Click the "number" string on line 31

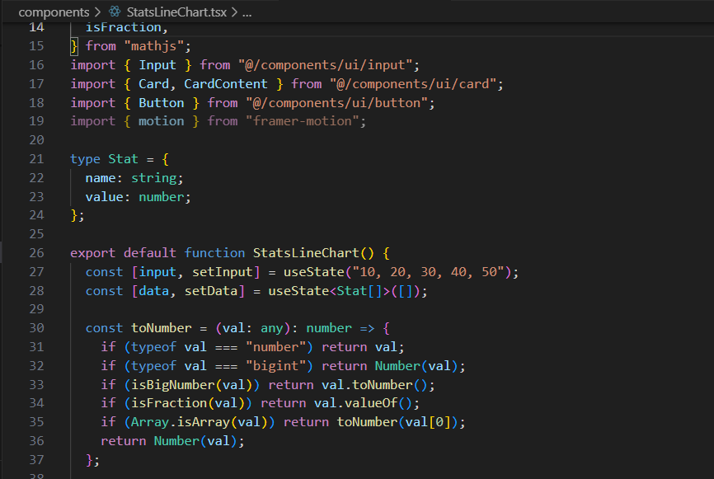coord(275,347)
